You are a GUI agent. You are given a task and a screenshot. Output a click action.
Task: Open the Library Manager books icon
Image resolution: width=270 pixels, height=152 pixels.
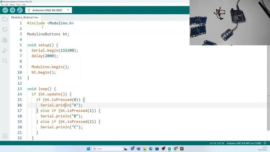pyautogui.click(x=5, y=40)
